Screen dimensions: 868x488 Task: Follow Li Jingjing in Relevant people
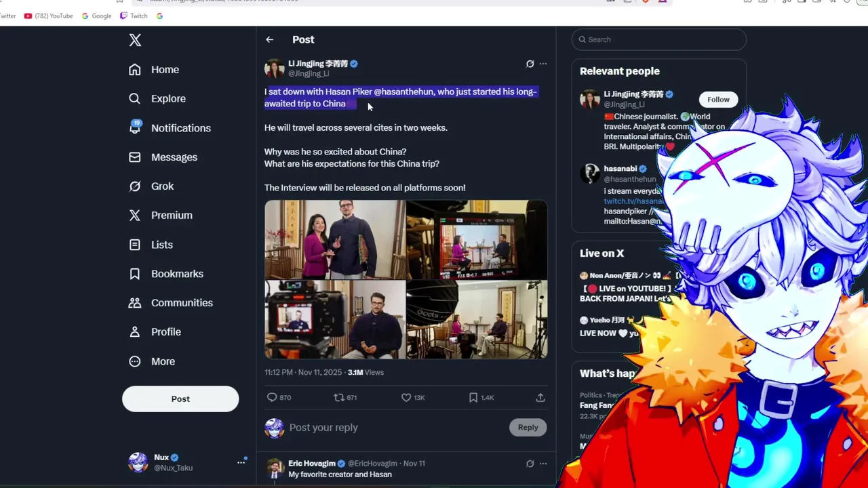[718, 100]
